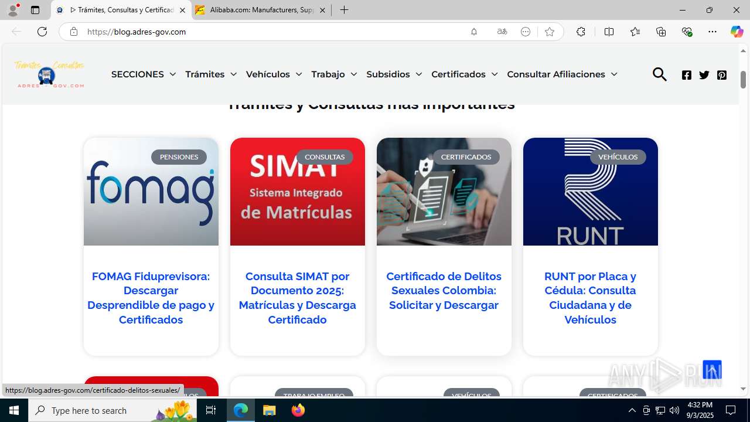Switch to the Alibaba.com tab
The height and width of the screenshot is (422, 750).
pos(261,10)
